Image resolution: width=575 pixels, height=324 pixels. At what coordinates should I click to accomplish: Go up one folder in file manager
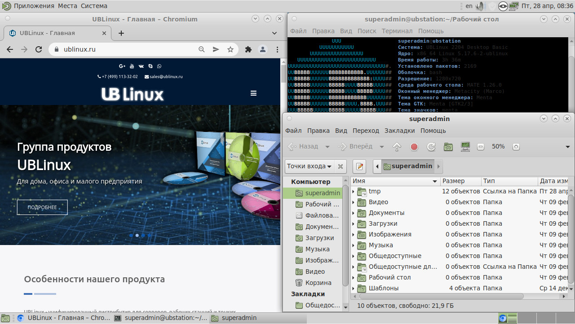[x=397, y=147]
